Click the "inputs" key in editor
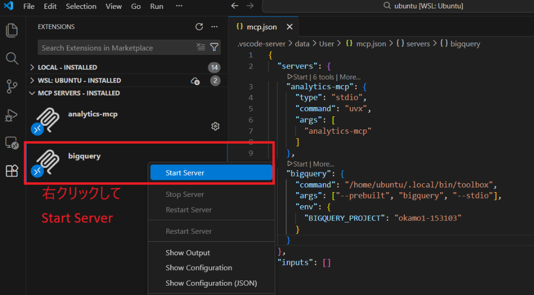The image size is (534, 295). point(295,263)
